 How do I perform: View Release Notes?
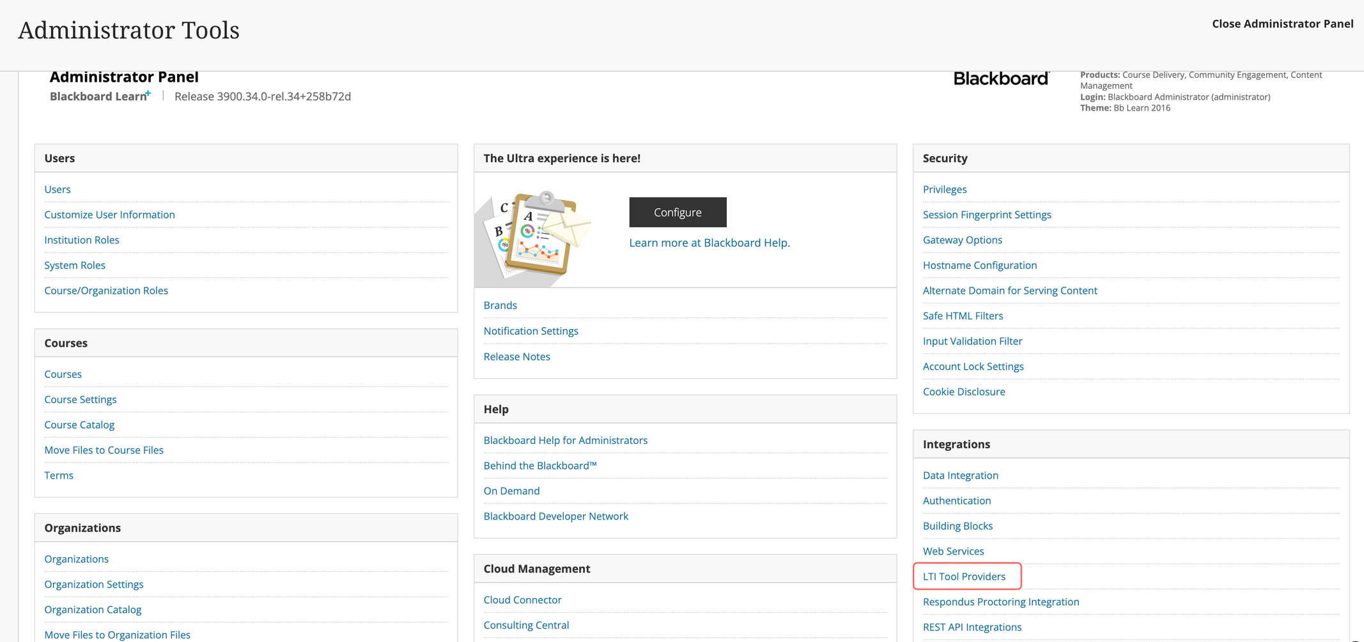pyautogui.click(x=517, y=356)
